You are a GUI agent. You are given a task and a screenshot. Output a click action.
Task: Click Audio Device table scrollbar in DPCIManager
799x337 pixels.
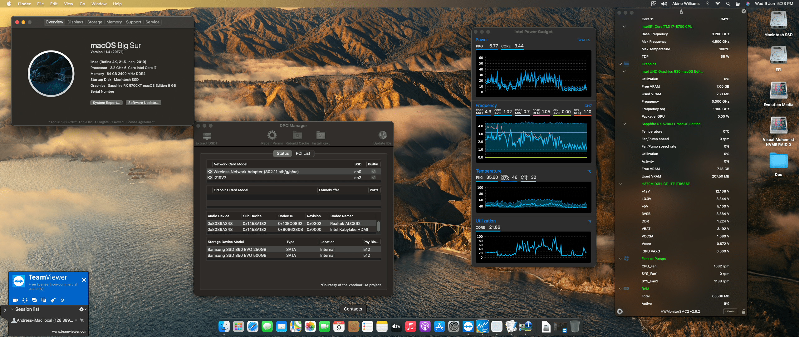379,227
